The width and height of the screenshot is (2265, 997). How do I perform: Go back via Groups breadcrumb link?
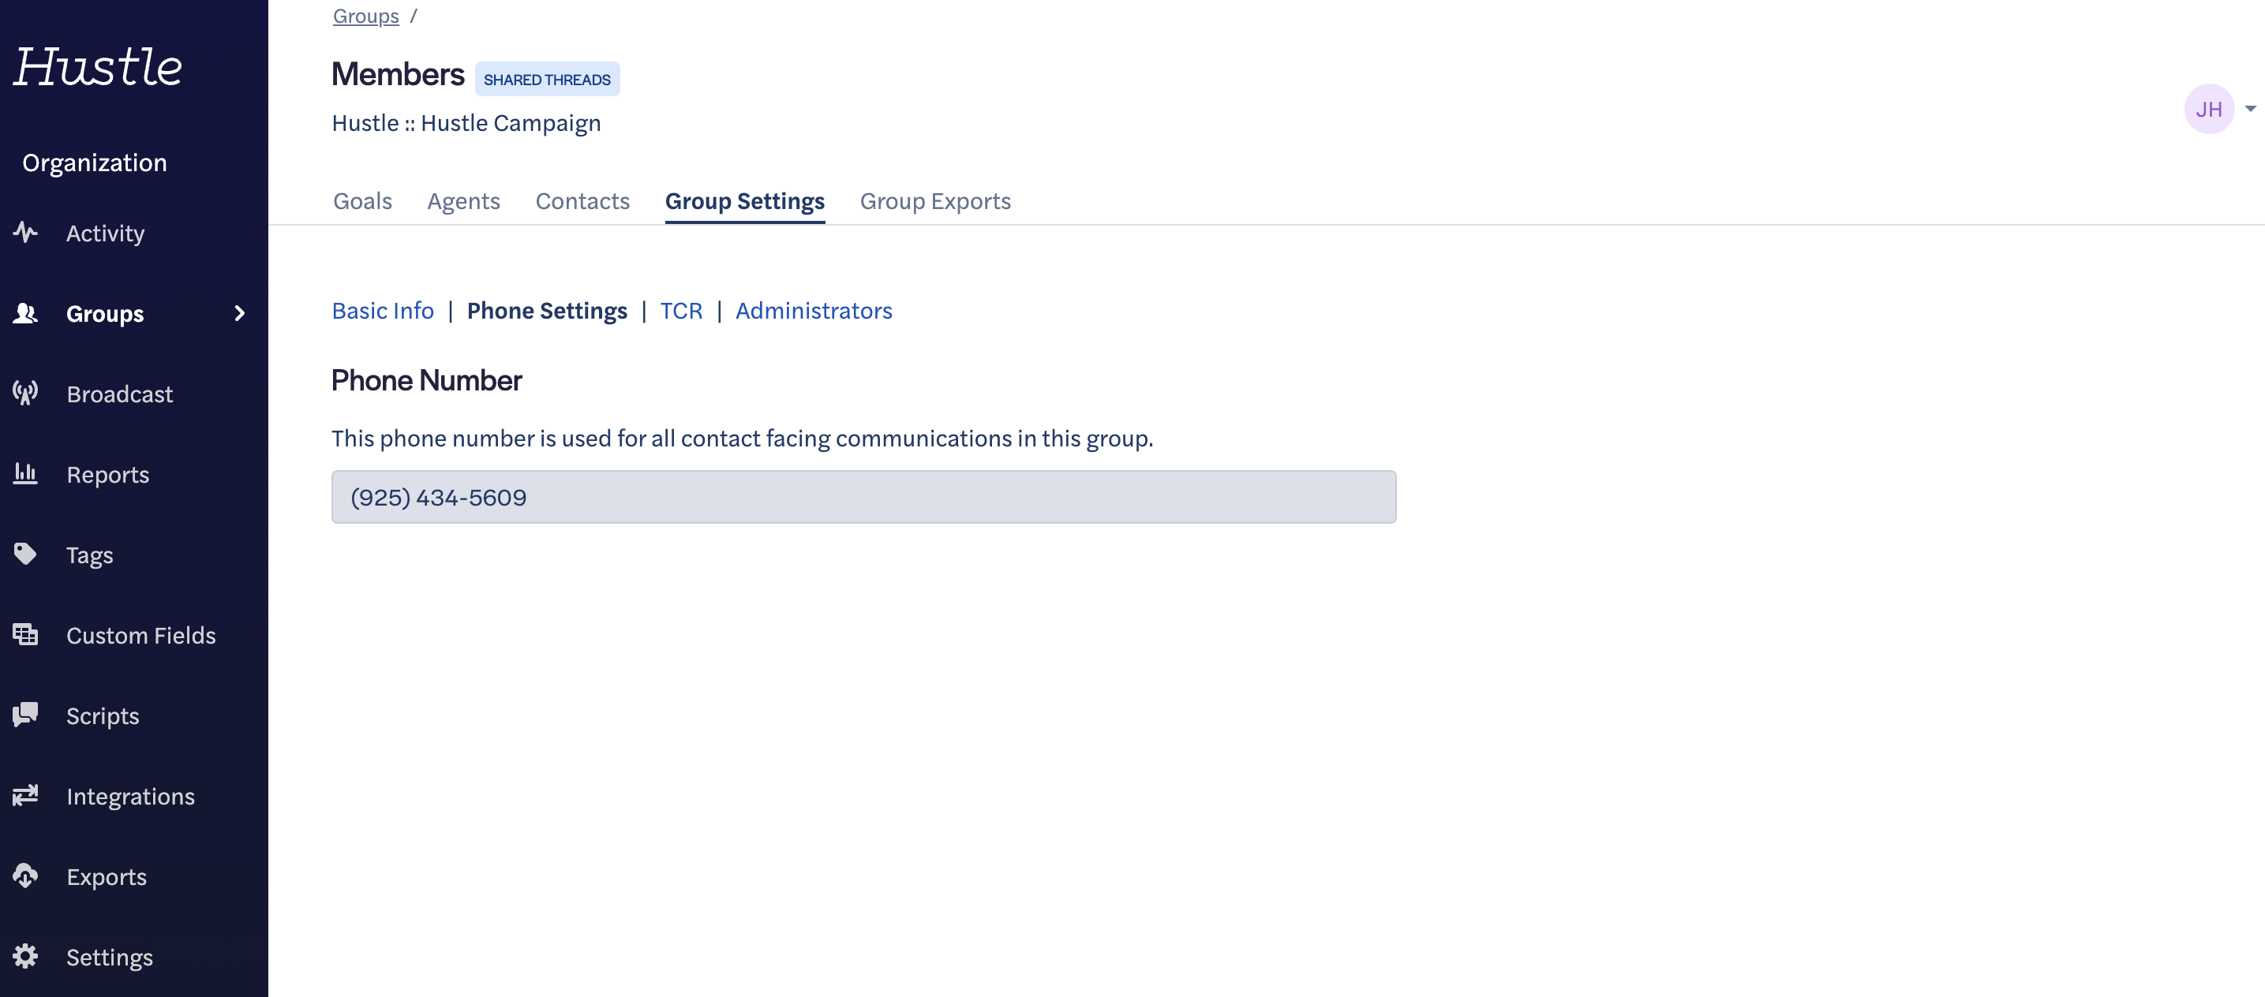(x=365, y=16)
